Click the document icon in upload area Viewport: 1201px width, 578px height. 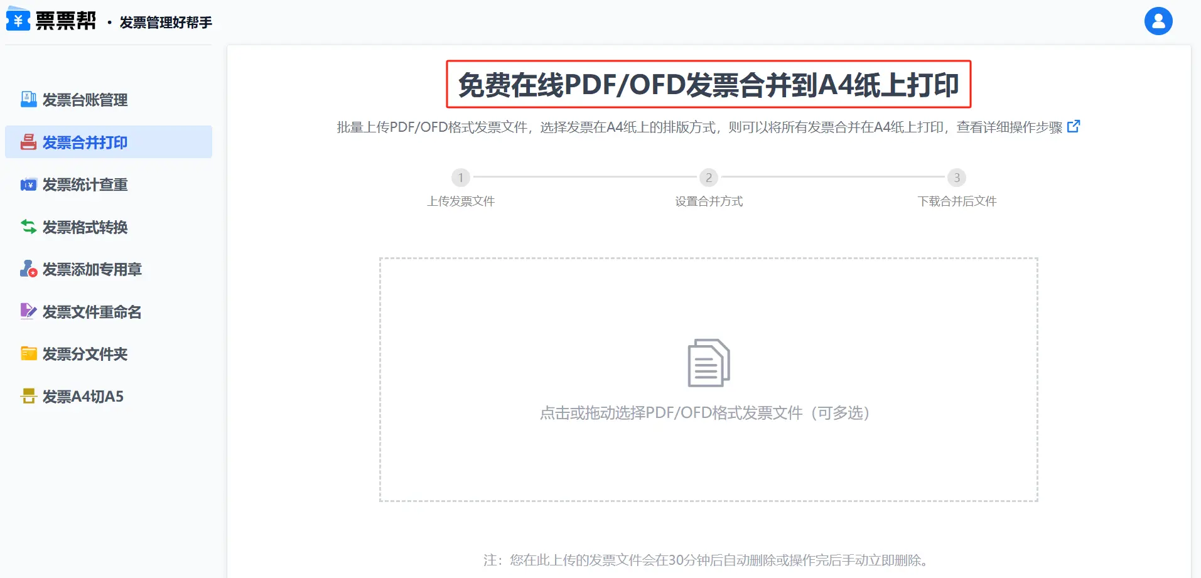tap(709, 363)
